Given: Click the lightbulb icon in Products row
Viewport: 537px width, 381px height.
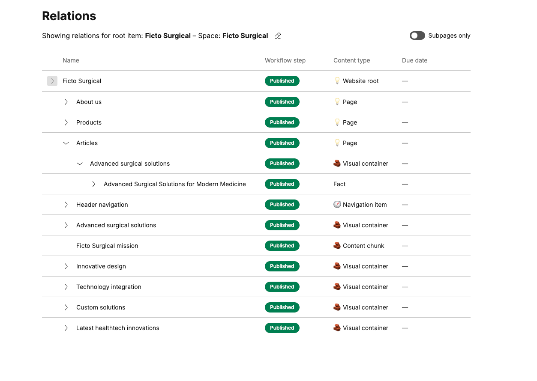Looking at the screenshot, I should tap(337, 122).
